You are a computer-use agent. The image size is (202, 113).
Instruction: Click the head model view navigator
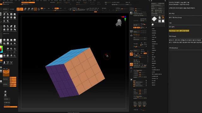tap(119, 23)
